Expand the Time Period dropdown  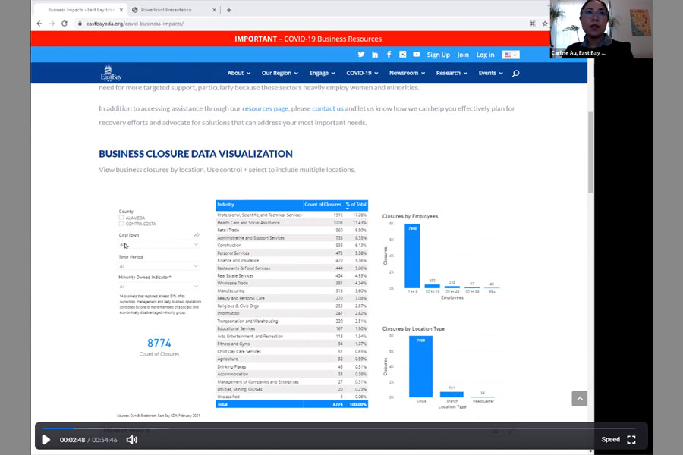click(x=159, y=266)
